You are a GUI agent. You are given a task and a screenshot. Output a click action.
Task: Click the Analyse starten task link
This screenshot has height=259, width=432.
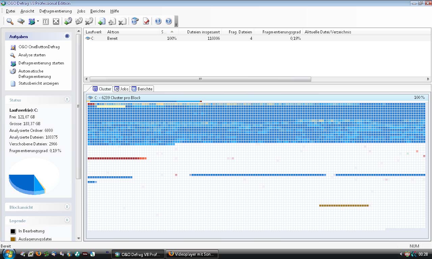click(x=32, y=55)
